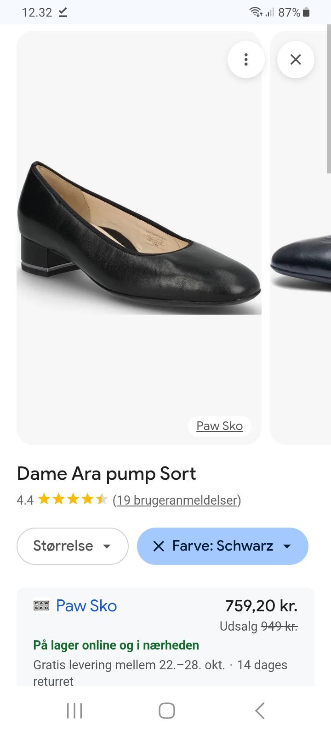Viewport: 331px width, 736px height.
Task: Tap the battery status icon
Action: (307, 12)
